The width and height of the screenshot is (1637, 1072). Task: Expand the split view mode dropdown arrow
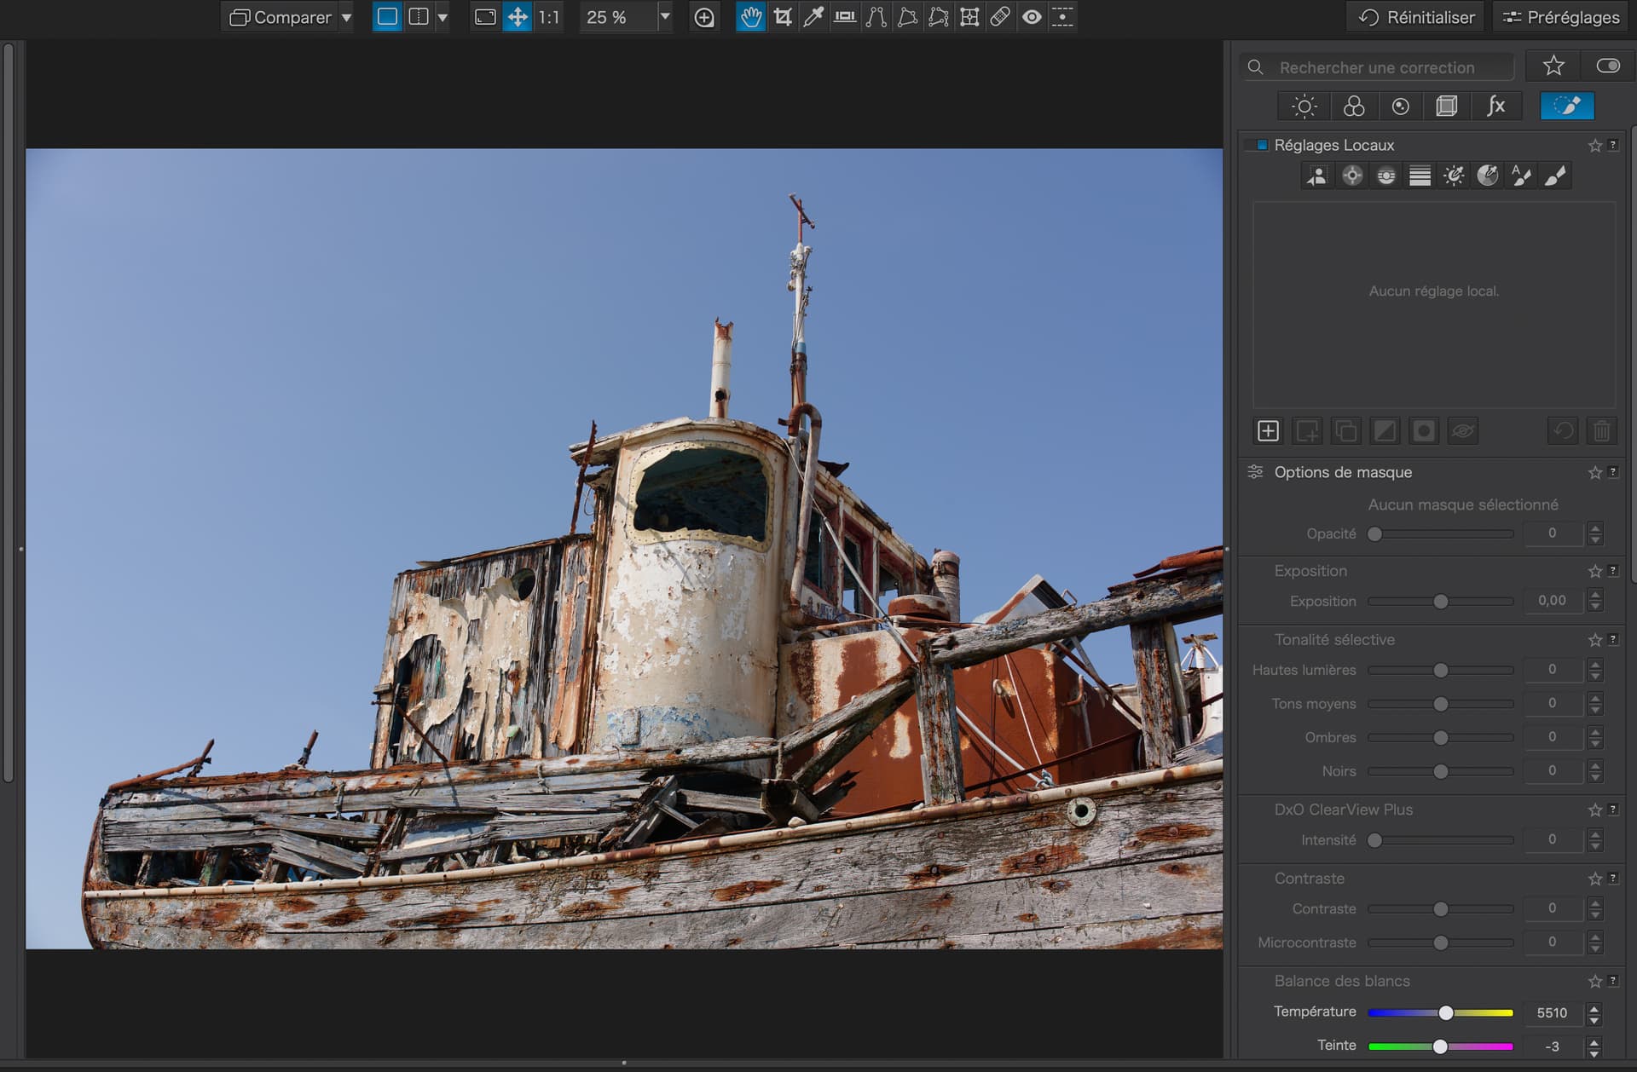coord(443,17)
